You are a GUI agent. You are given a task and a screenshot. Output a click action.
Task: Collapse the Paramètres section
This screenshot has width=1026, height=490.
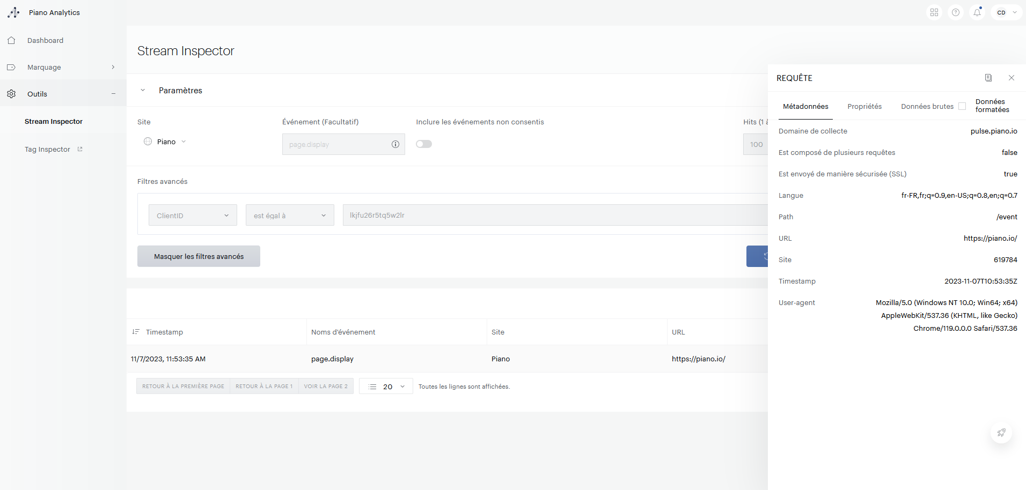pos(143,90)
